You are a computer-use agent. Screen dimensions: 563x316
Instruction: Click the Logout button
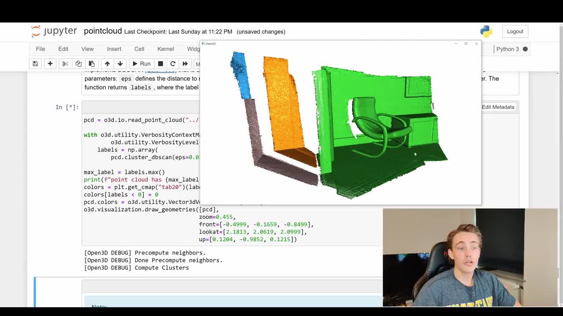click(x=515, y=31)
